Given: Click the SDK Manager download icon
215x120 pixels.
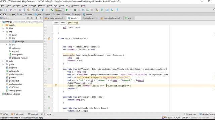Looking at the screenshot, I should pos(112,10).
